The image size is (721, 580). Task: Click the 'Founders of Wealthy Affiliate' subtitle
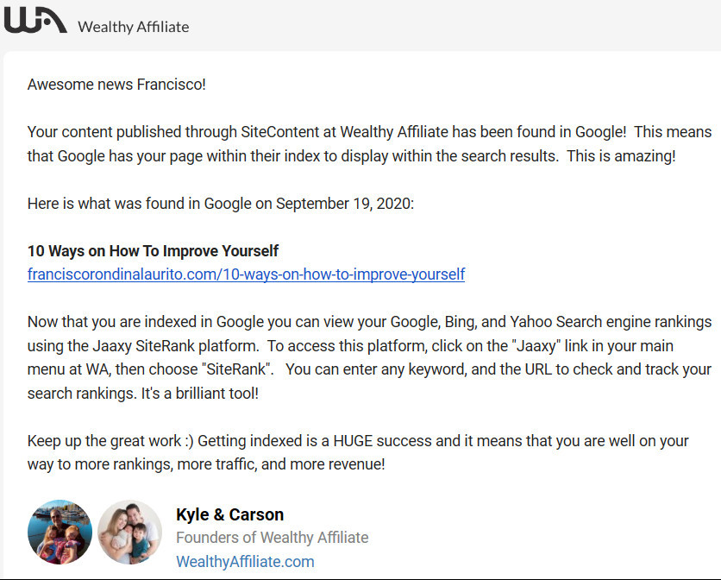tap(273, 538)
